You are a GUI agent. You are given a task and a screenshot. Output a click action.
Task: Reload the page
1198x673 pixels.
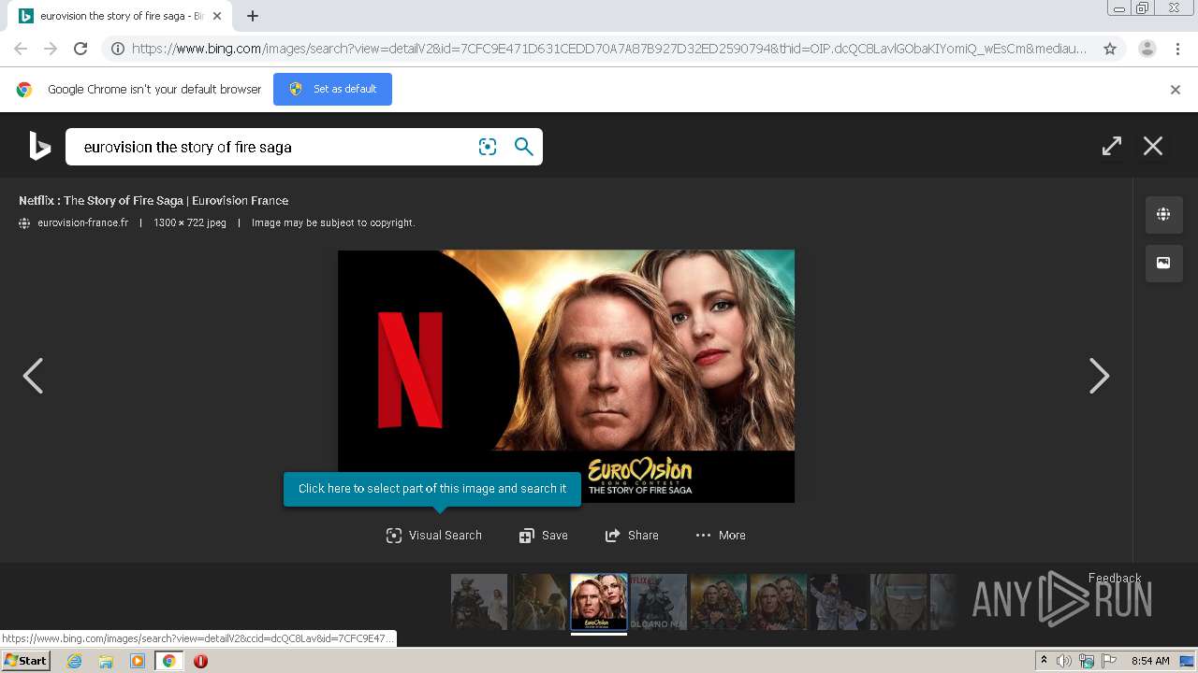tap(80, 49)
